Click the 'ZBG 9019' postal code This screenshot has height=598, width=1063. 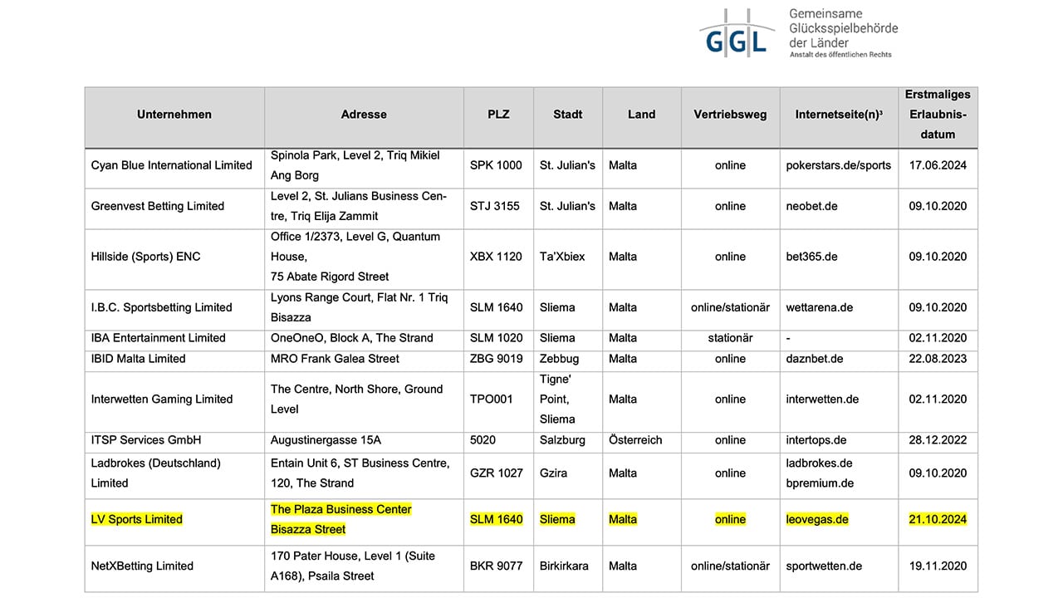pyautogui.click(x=497, y=359)
